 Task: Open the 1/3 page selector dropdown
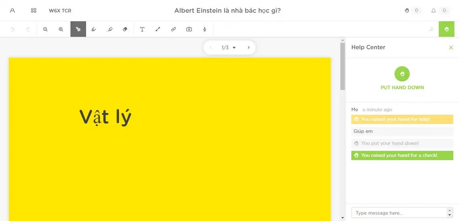coord(229,47)
